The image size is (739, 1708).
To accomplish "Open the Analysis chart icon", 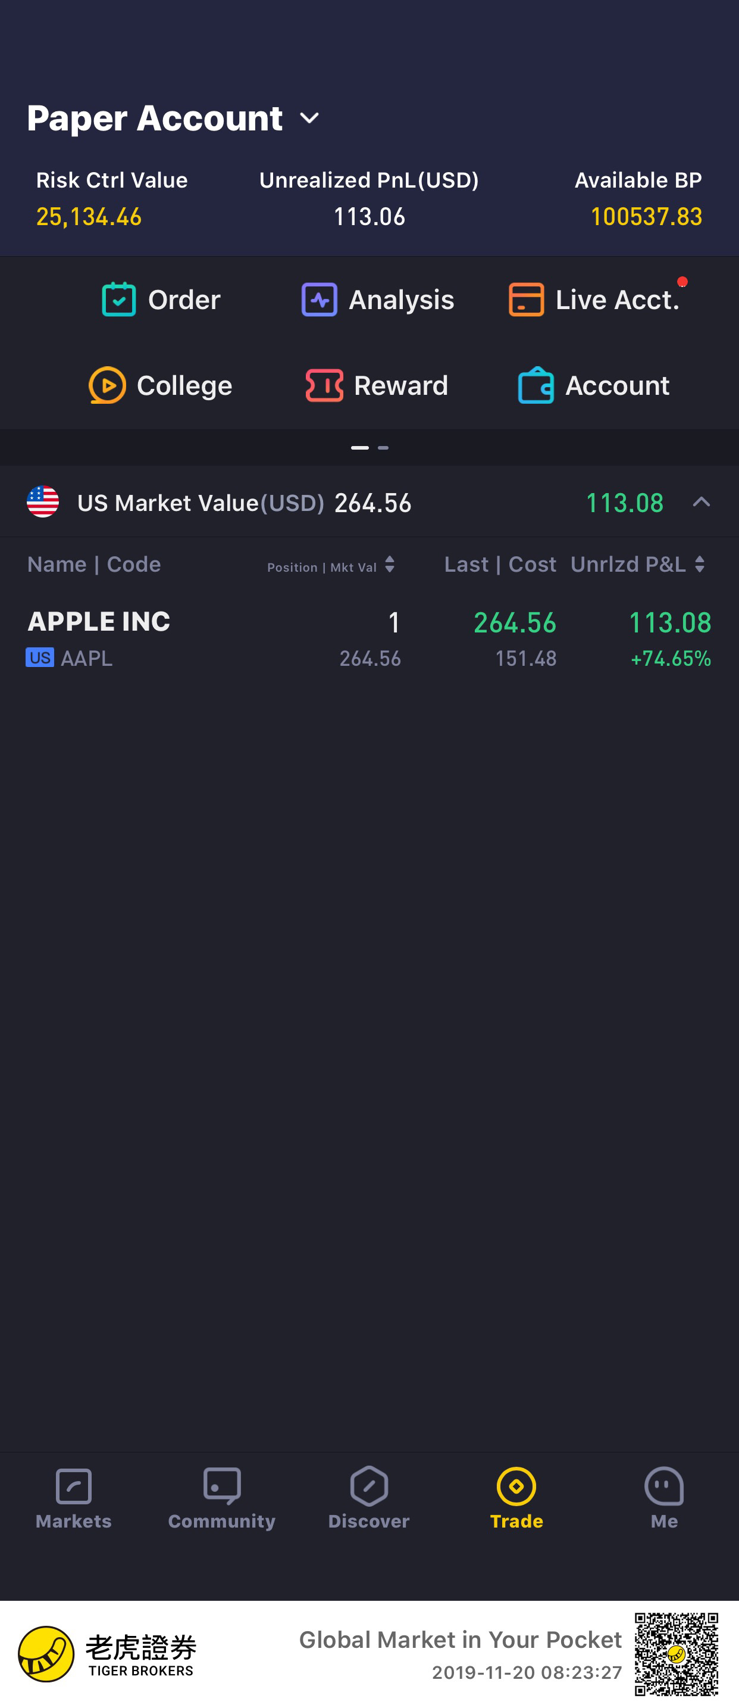I will tap(319, 299).
